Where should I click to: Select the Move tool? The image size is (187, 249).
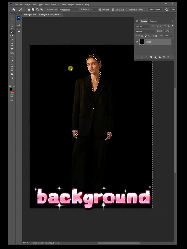(12, 19)
